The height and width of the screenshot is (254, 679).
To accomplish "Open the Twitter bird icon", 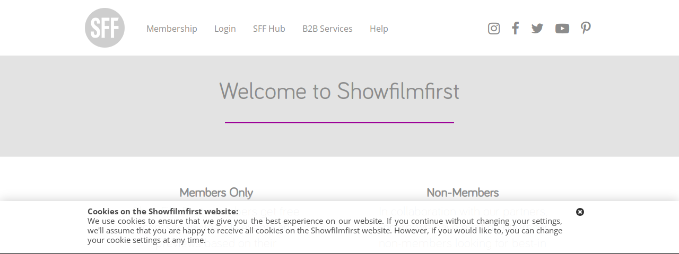I will 537,29.
